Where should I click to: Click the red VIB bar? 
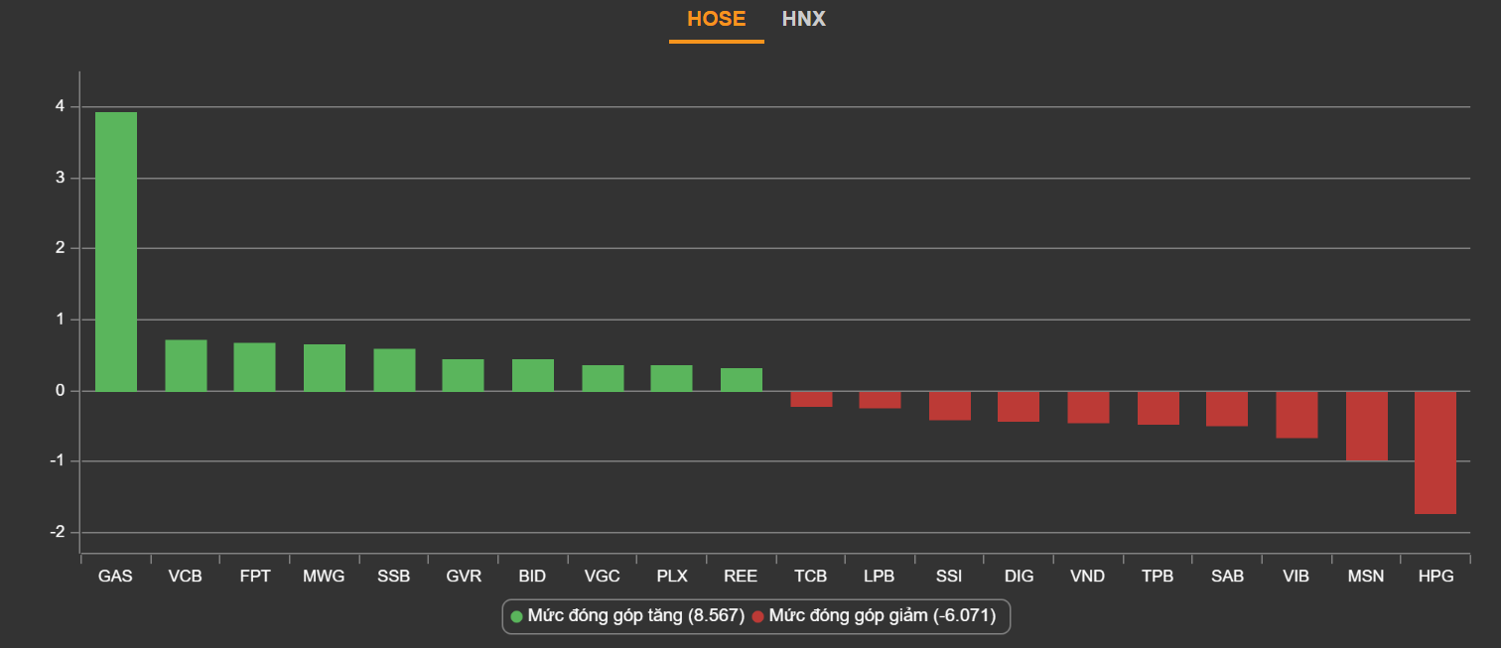click(x=1296, y=415)
